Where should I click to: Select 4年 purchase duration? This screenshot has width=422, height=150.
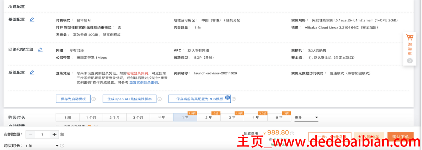pyautogui.click(x=256, y=117)
